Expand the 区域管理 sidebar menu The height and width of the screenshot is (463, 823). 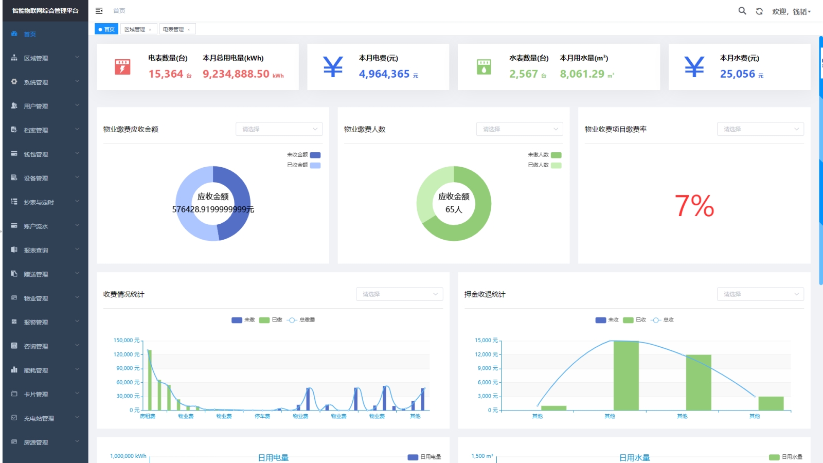click(x=45, y=58)
